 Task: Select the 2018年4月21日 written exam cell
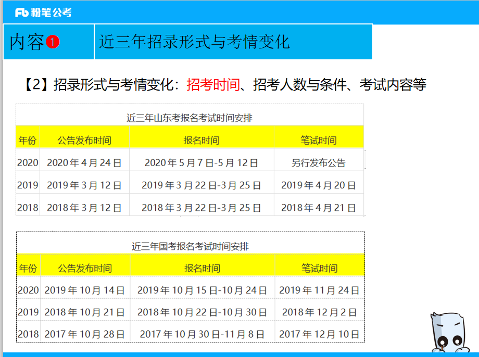coord(319,208)
